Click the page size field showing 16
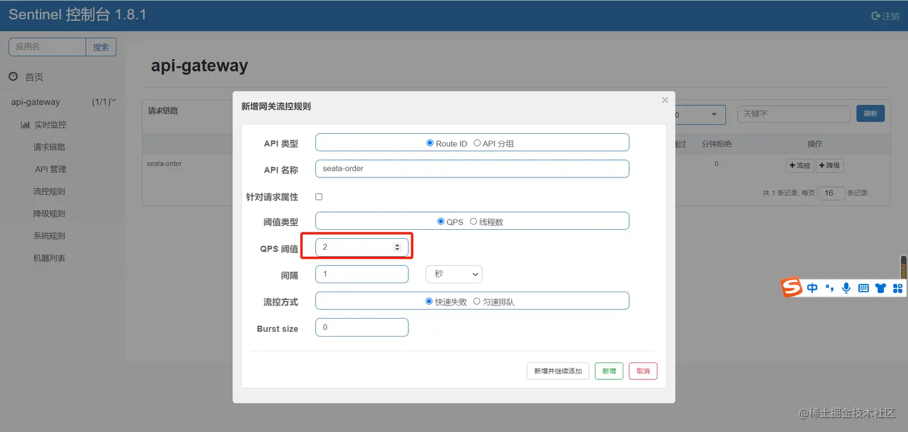The height and width of the screenshot is (432, 908). click(831, 193)
